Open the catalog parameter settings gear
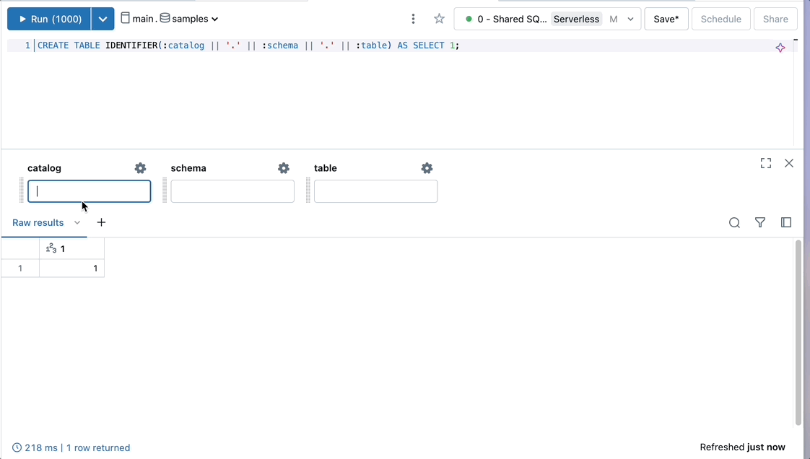The image size is (810, 459). (x=140, y=167)
